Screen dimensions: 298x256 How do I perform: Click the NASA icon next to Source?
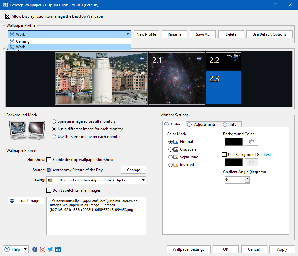(x=49, y=170)
